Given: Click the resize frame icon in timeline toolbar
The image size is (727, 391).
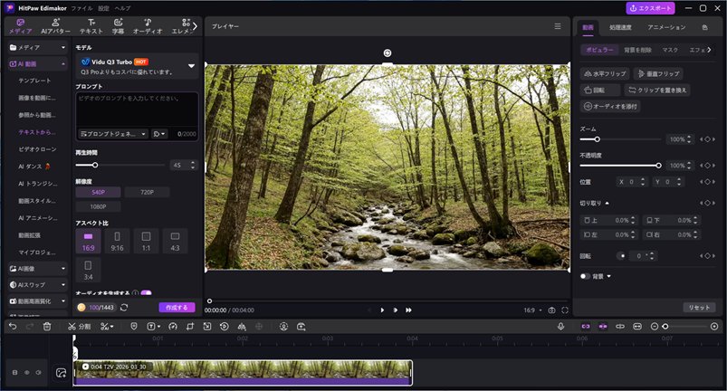Looking at the screenshot, I should click(207, 327).
